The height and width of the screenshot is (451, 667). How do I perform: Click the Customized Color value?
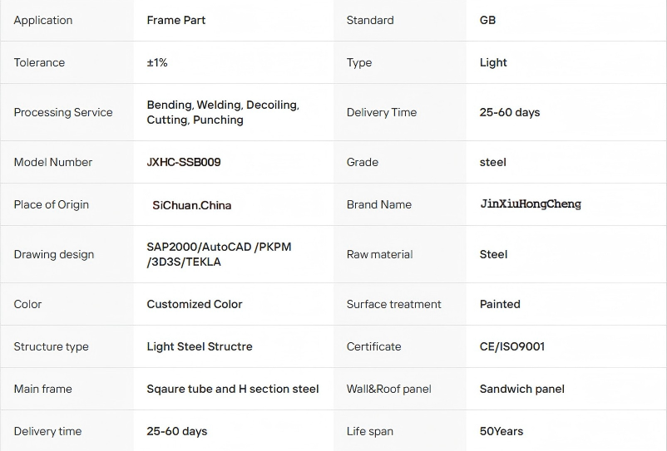(x=195, y=304)
